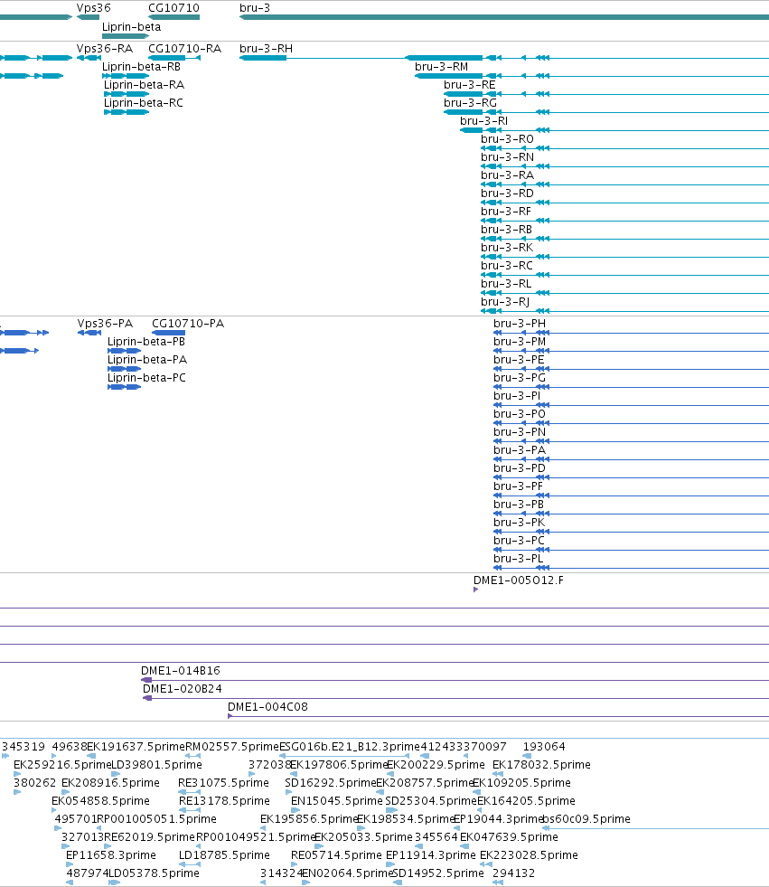
Task: Click the DME1-020B24 feature label
Action: point(182,689)
